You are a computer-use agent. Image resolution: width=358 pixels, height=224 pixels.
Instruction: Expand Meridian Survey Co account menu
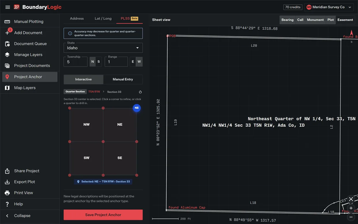pyautogui.click(x=329, y=7)
